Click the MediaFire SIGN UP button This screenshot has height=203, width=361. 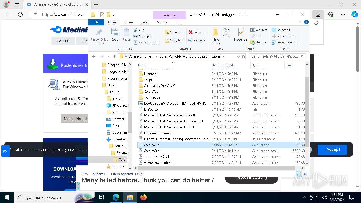63,41
